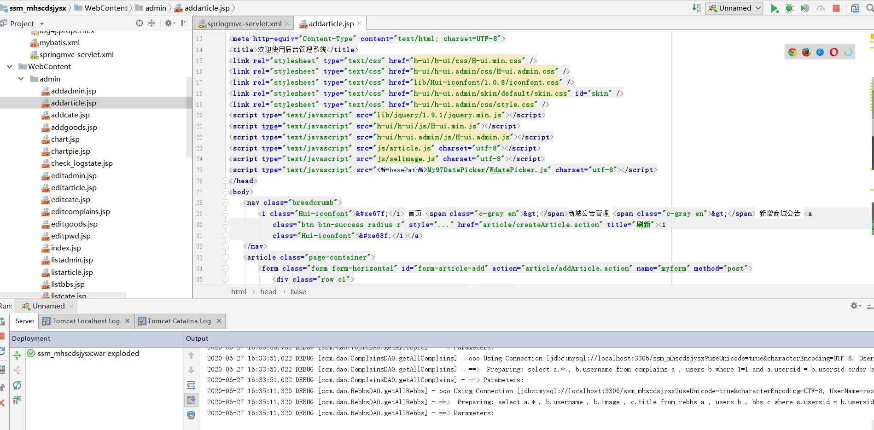Click html in the editor breadcrumb
The image size is (874, 430).
(x=239, y=292)
